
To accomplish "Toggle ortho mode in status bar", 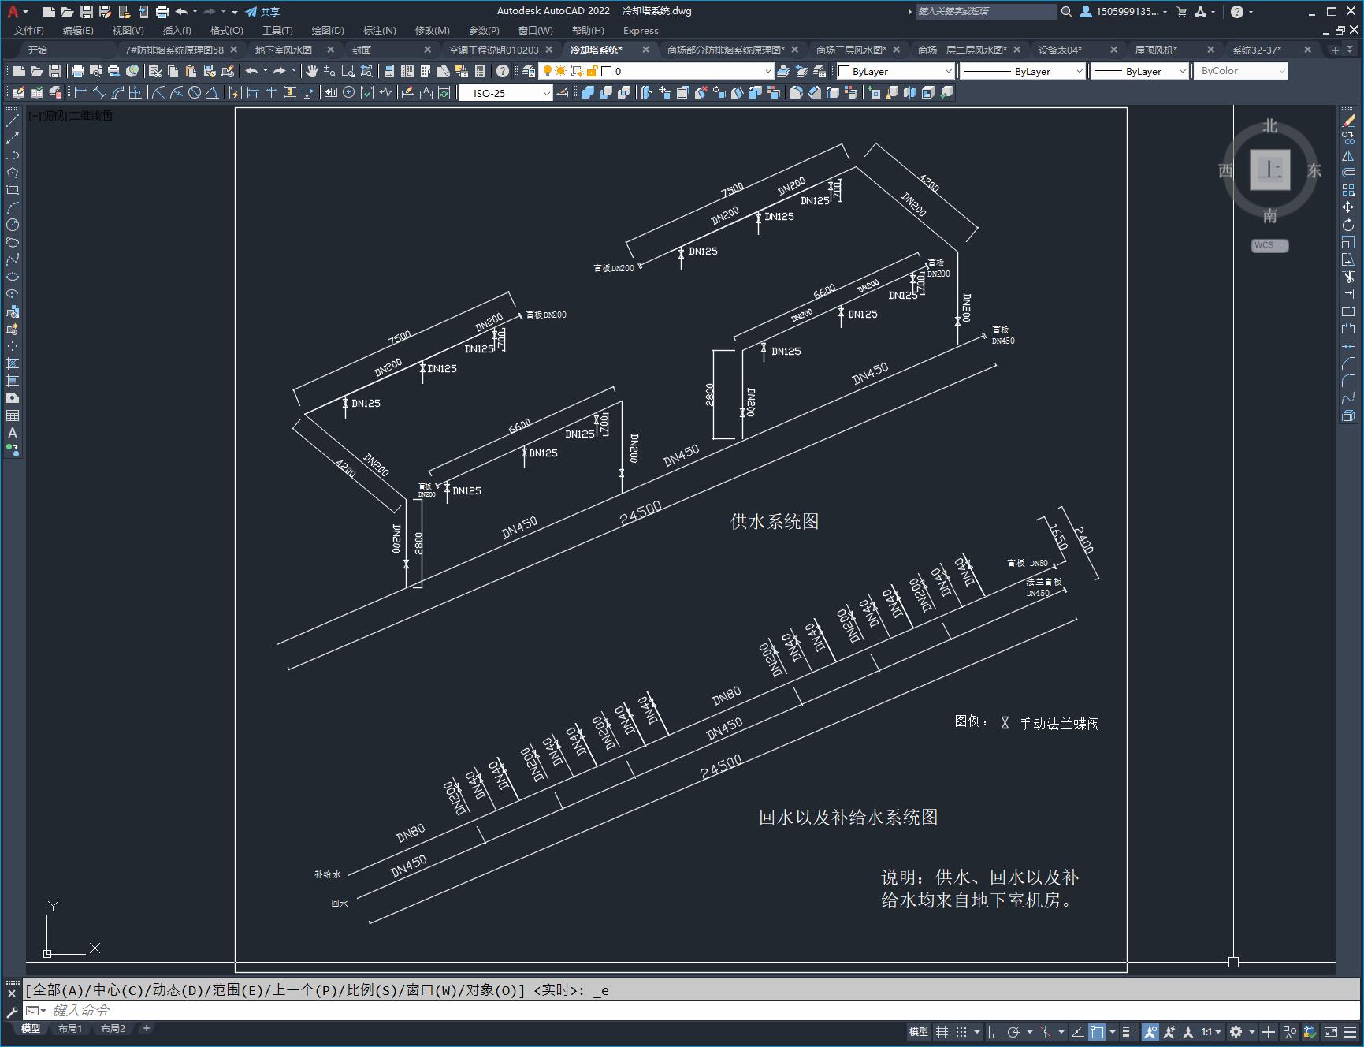I will coord(994,1031).
